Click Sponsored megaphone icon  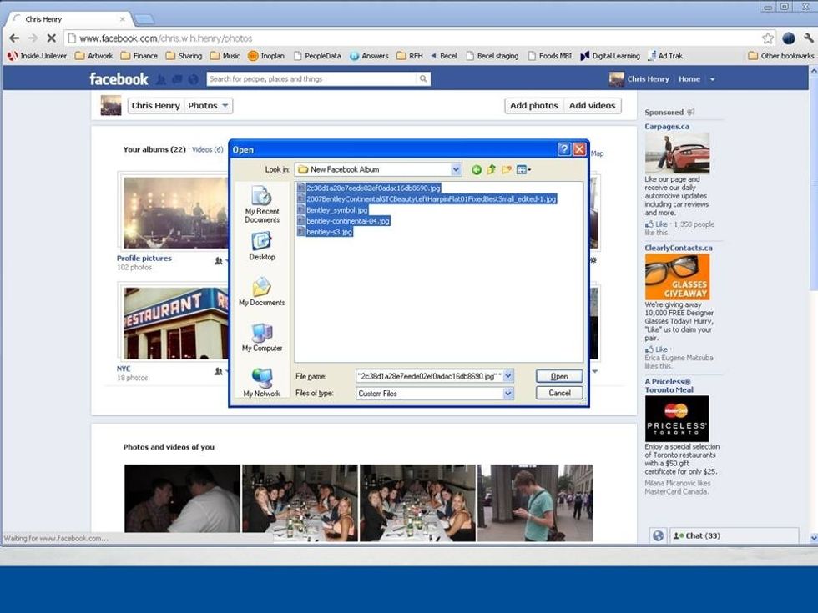coord(691,112)
